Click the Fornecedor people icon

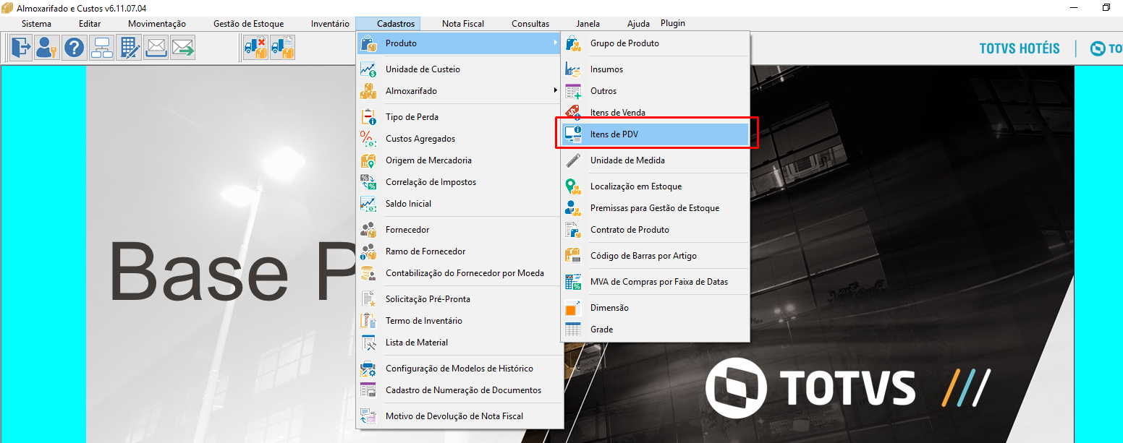368,230
